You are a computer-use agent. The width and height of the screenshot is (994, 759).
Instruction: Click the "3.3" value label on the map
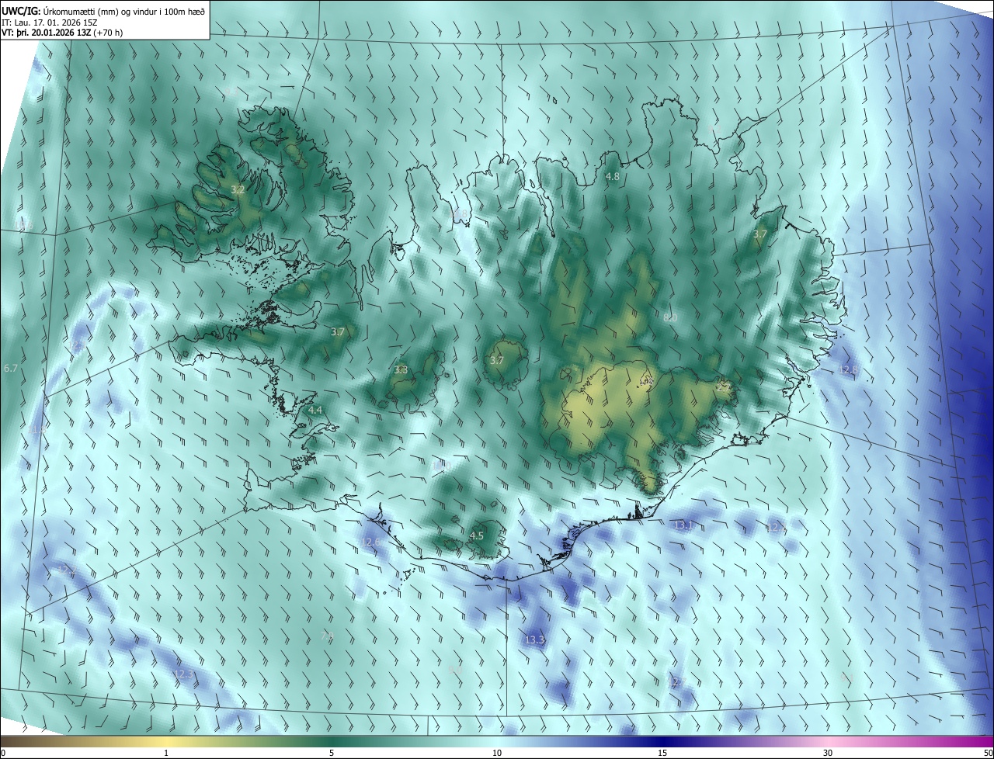point(401,370)
